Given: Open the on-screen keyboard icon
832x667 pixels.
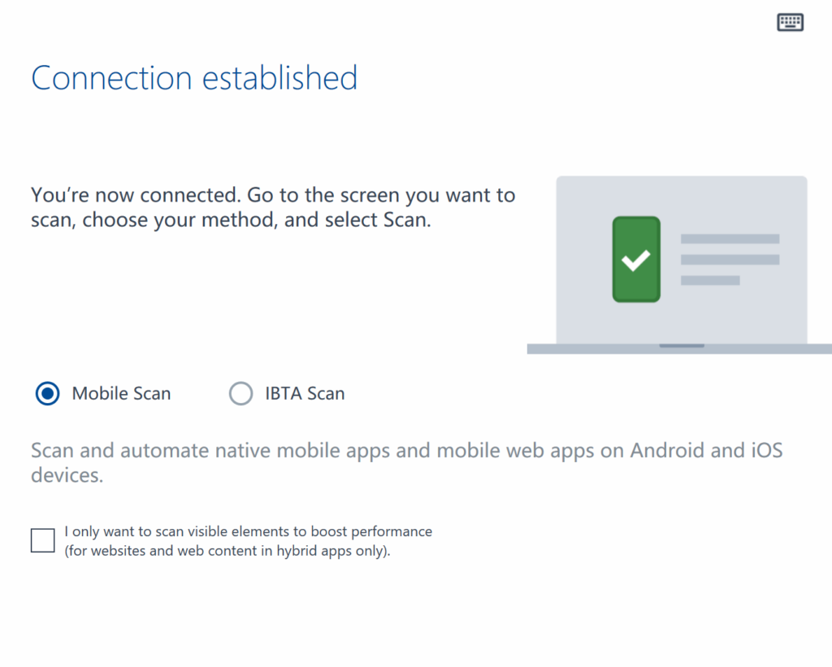Looking at the screenshot, I should [x=790, y=22].
